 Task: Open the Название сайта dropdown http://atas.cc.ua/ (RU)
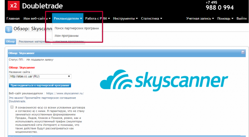(x=40, y=76)
